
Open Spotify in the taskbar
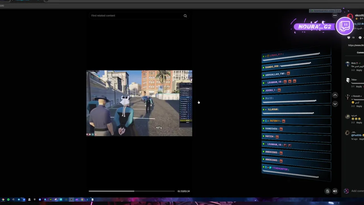8,200
